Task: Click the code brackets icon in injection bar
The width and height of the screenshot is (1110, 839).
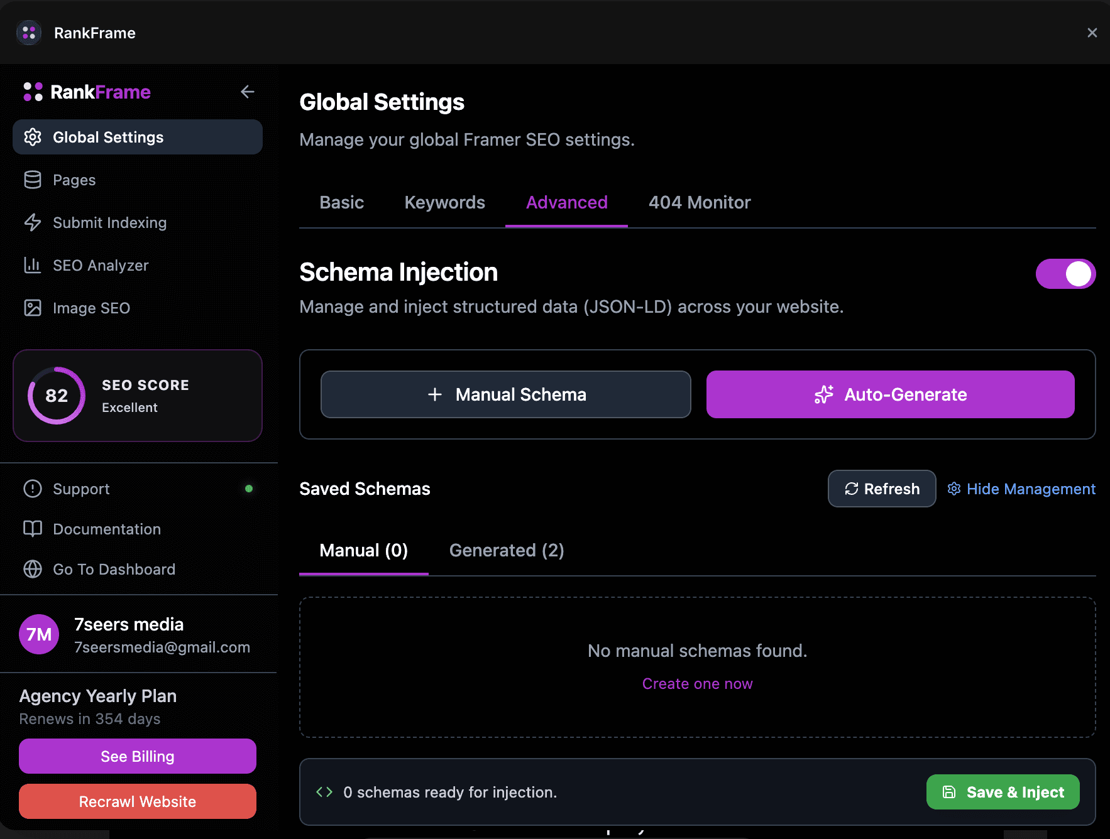Action: click(x=324, y=792)
